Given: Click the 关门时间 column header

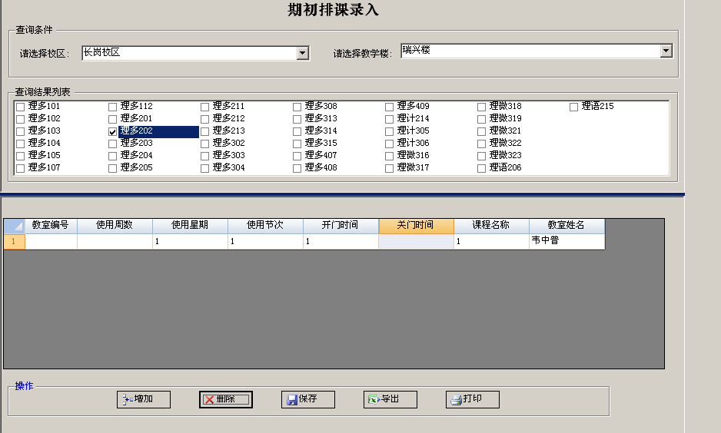Looking at the screenshot, I should tap(416, 226).
